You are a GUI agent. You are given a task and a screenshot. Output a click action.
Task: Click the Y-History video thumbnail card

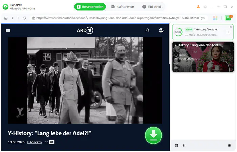203,57
